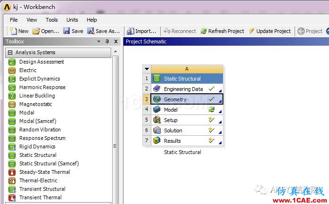329x204 pixels.
Task: Open the system A dropdown arrow
Action: pos(147,69)
